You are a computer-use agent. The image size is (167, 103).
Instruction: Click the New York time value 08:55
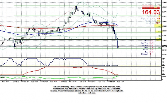(152, 43)
